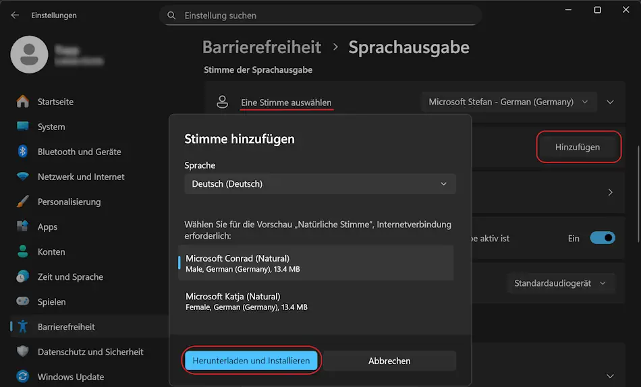Click the Barrierefreiheit accessibility icon
Viewport: 641px width, 387px height.
(23, 326)
